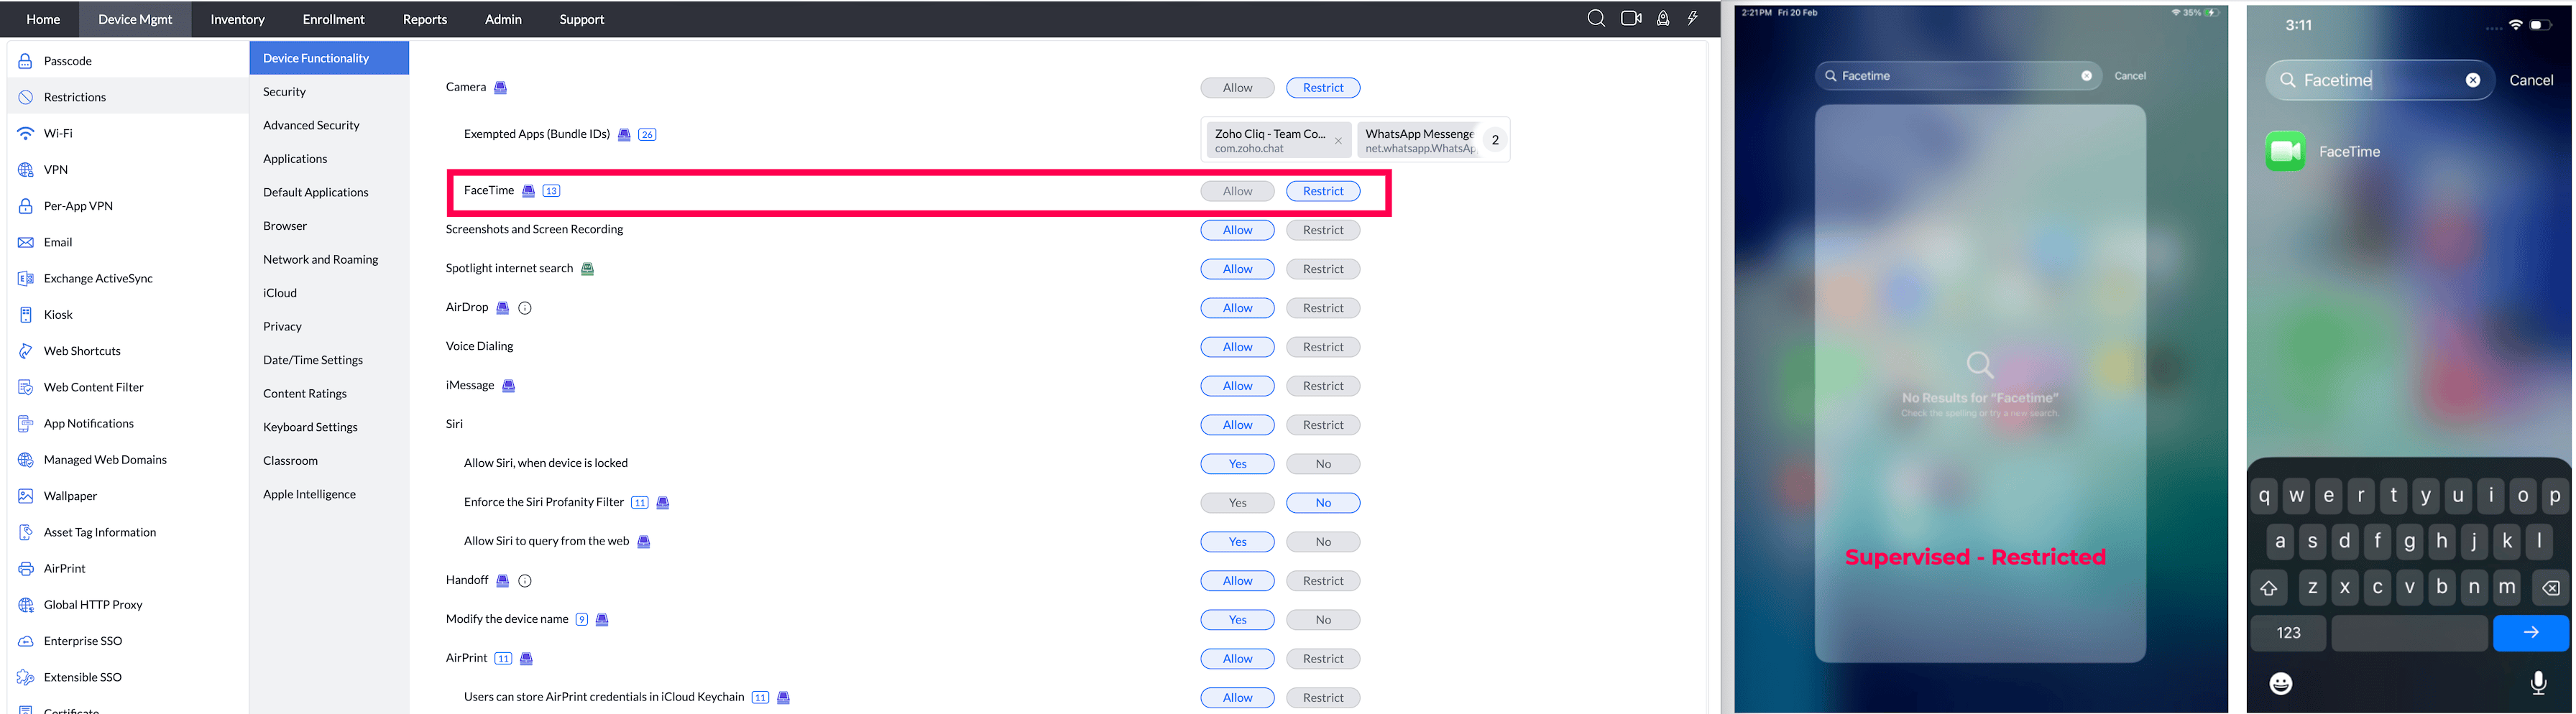Image resolution: width=2576 pixels, height=714 pixels.
Task: Restrict Spotlight internet search
Action: click(1323, 269)
